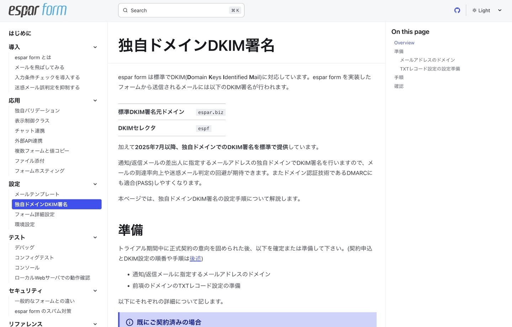Open the コンソール page
Image resolution: width=512 pixels, height=327 pixels.
click(x=27, y=268)
